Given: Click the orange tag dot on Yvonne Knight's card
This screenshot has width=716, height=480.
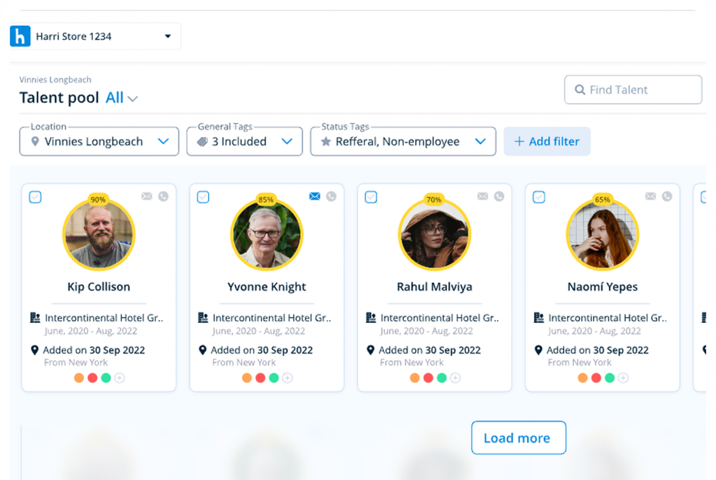Looking at the screenshot, I should click(x=247, y=378).
